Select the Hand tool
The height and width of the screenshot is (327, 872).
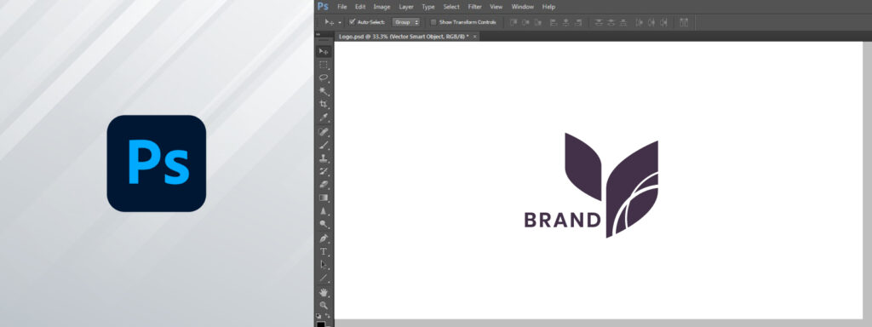[x=324, y=292]
